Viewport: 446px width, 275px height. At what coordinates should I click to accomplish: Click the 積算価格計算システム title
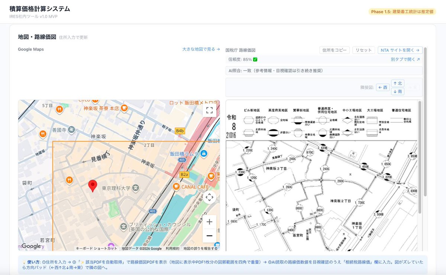point(40,9)
